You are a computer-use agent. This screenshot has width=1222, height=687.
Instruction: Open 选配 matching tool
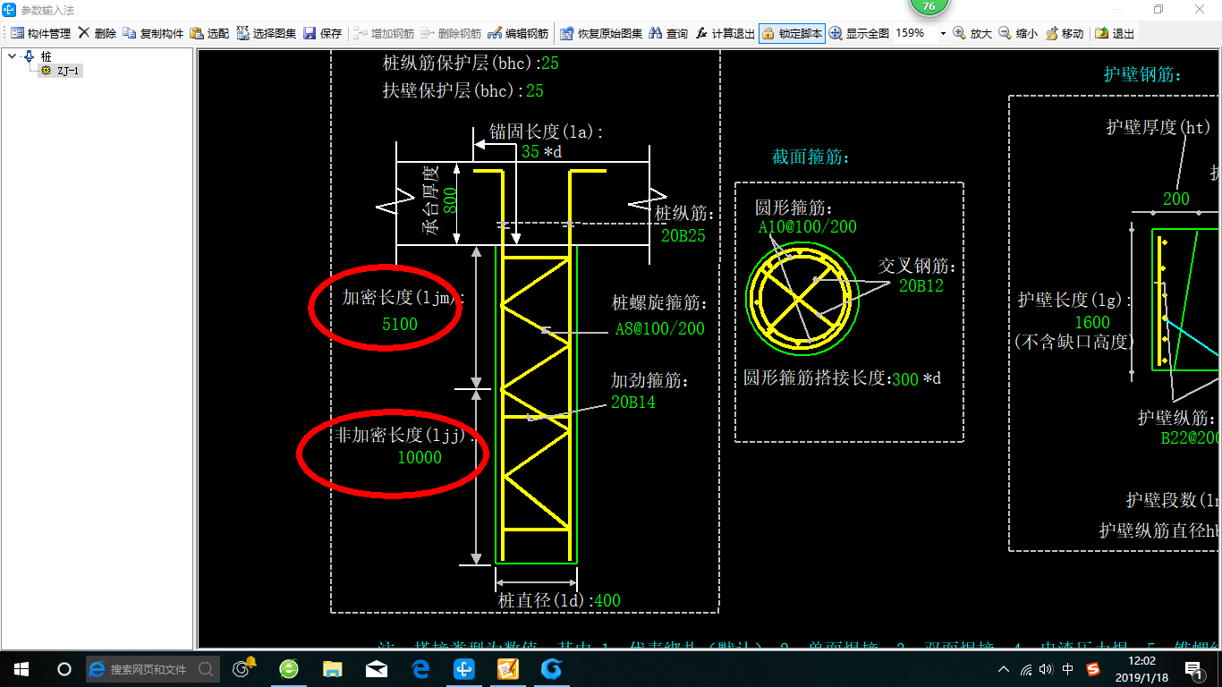(209, 33)
